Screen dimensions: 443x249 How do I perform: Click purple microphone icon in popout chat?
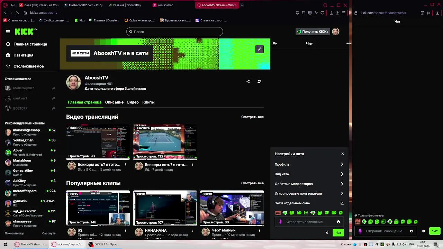point(360,231)
